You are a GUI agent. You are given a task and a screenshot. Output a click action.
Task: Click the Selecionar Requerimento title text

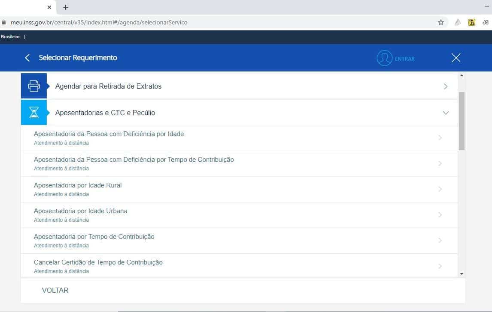pyautogui.click(x=78, y=58)
